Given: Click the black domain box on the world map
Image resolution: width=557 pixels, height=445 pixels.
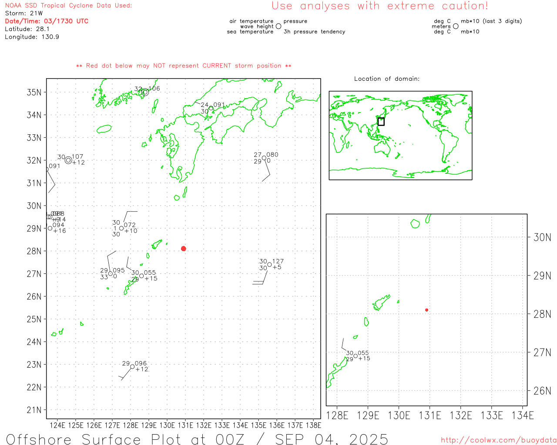Looking at the screenshot, I should tap(381, 122).
